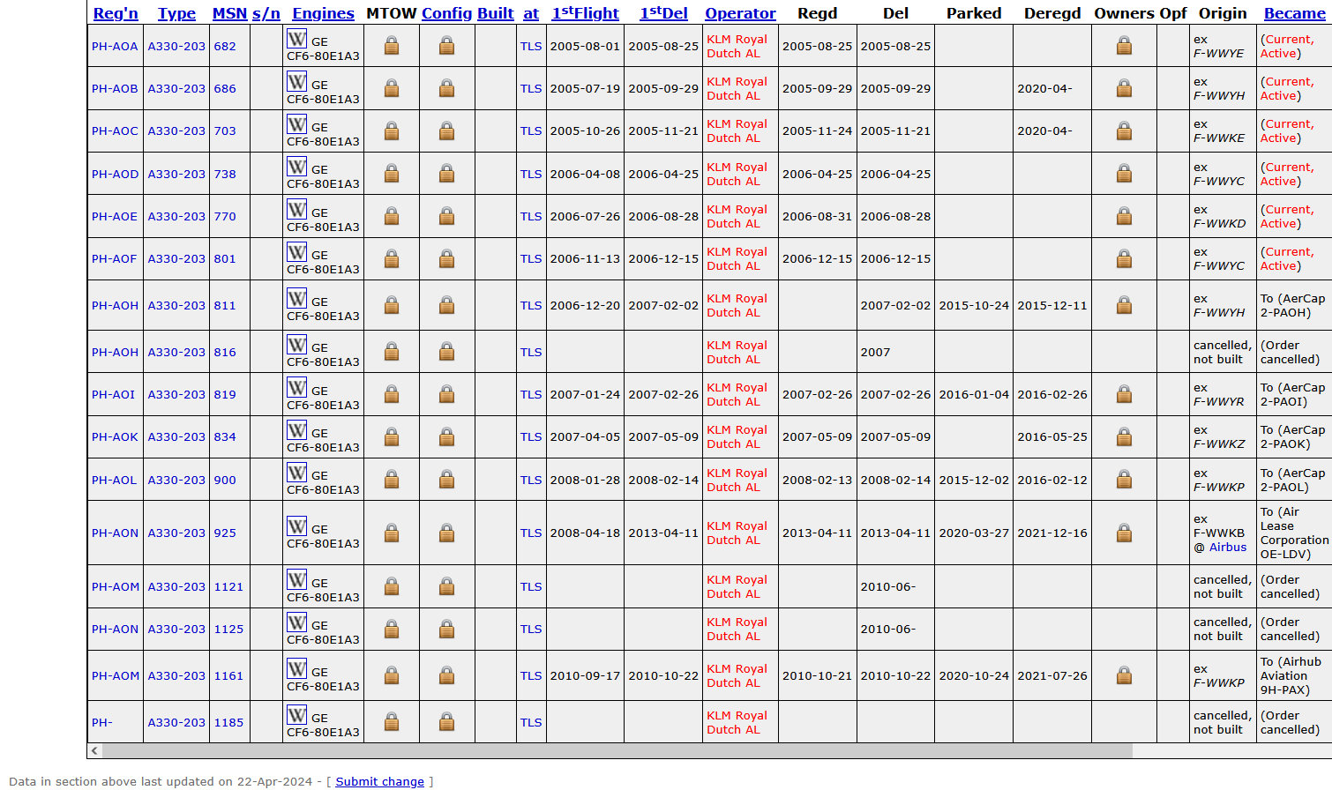Click the horizontal scrollbar thumb
The width and height of the screenshot is (1332, 790).
pyautogui.click(x=617, y=750)
